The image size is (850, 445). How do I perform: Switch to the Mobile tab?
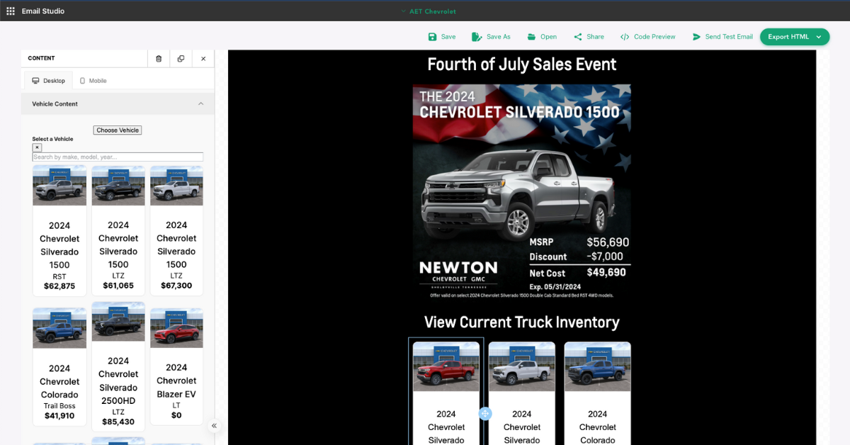point(93,81)
